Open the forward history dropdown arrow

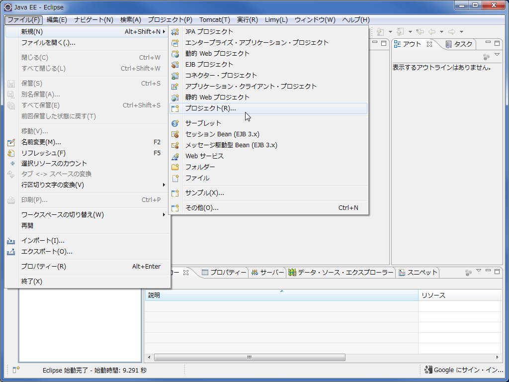[x=461, y=32]
